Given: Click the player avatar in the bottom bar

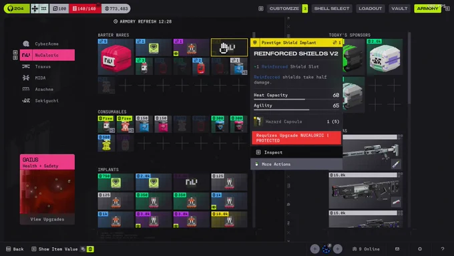Looking at the screenshot, I should click(326, 249).
